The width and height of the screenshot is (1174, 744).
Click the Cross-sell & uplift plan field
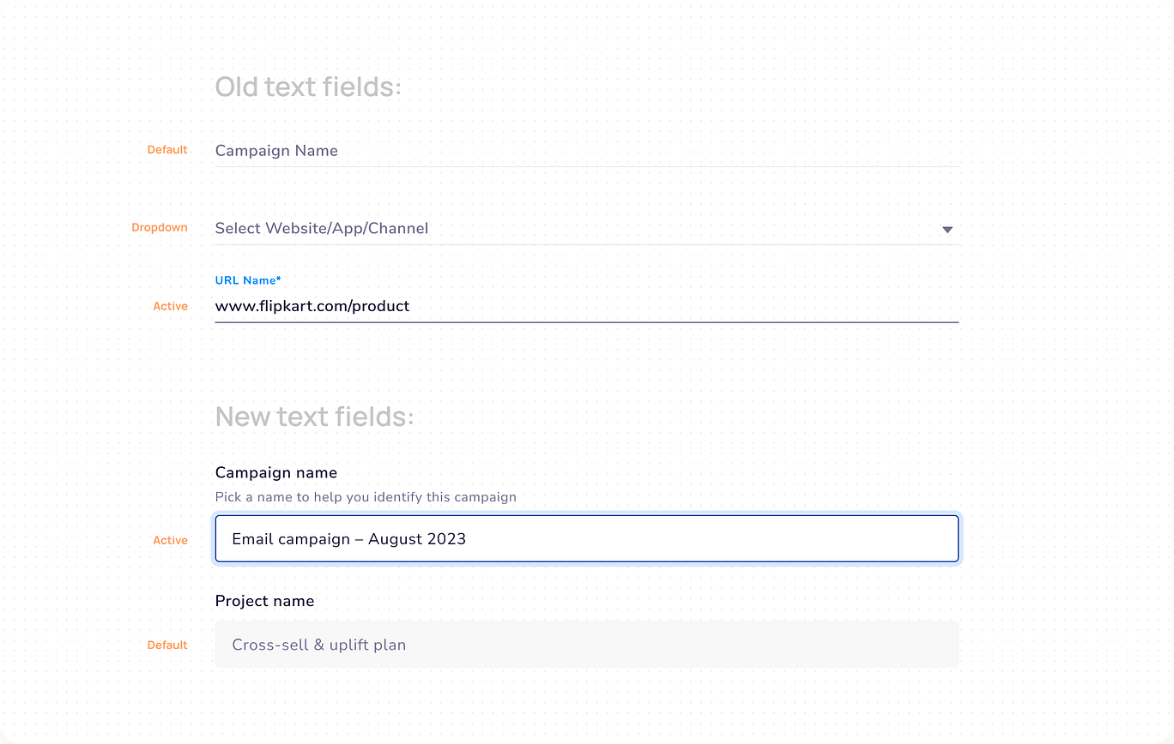pos(587,645)
